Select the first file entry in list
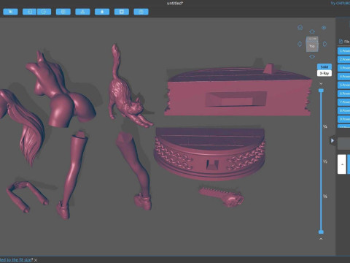 [343, 51]
